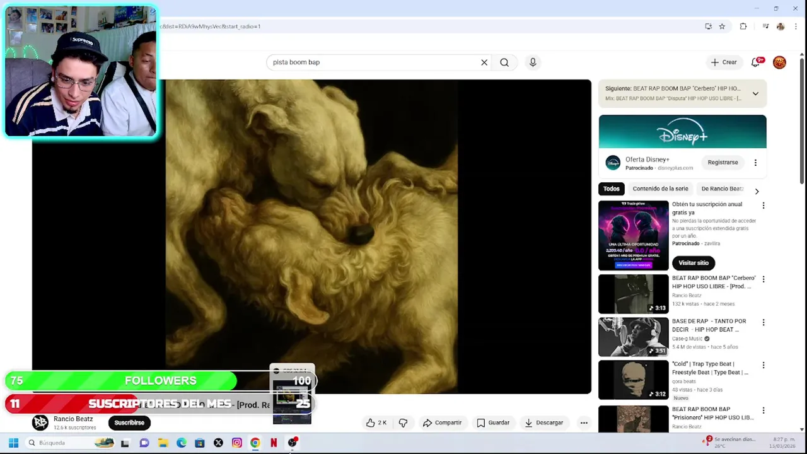This screenshot has height=454, width=807.
Task: Click Guardar to save the video
Action: tap(493, 422)
